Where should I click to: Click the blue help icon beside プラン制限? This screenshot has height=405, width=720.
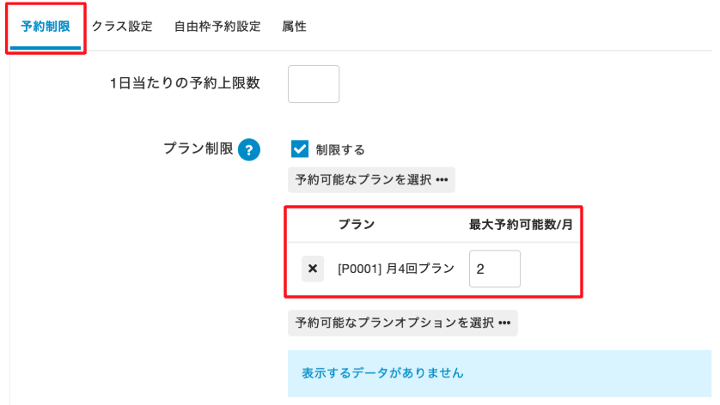249,149
